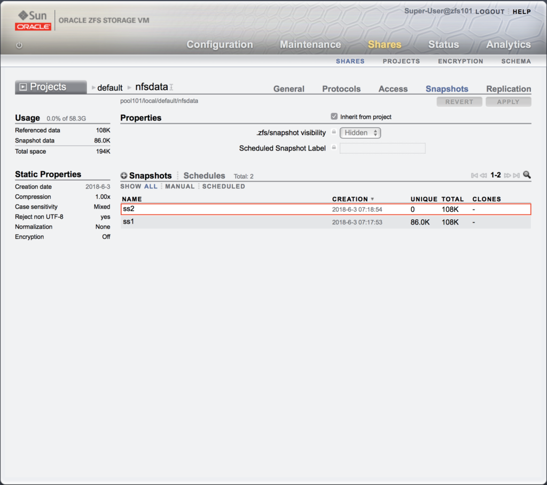Open the Shares main menu

385,45
